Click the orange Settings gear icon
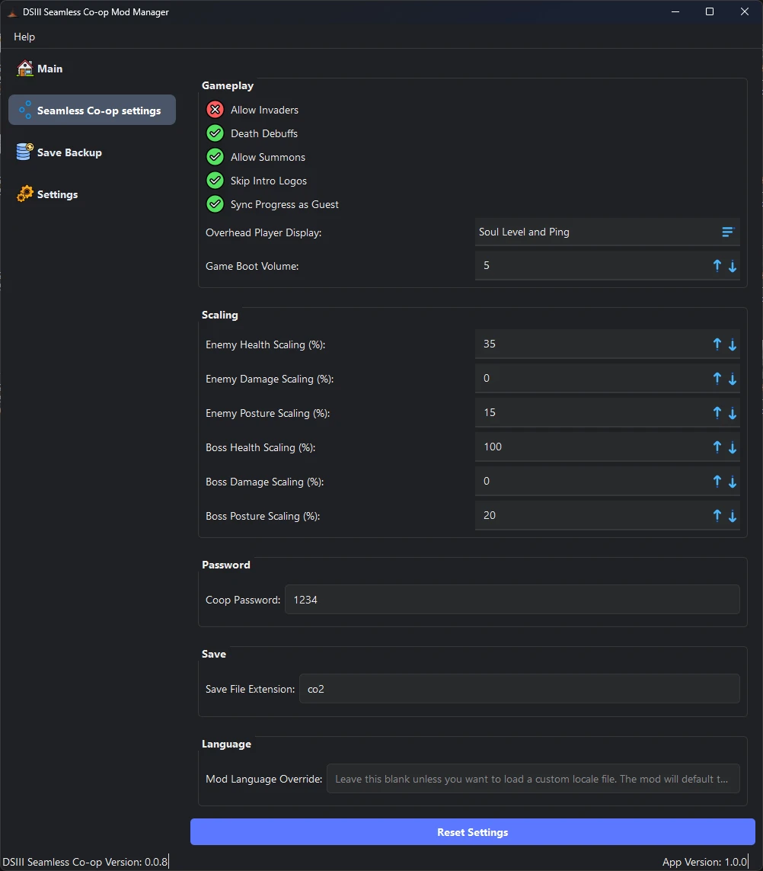Image resolution: width=763 pixels, height=871 pixels. click(x=25, y=194)
